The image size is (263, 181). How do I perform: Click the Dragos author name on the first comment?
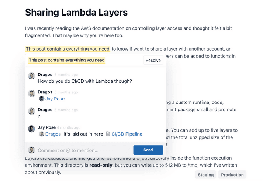point(45,74)
